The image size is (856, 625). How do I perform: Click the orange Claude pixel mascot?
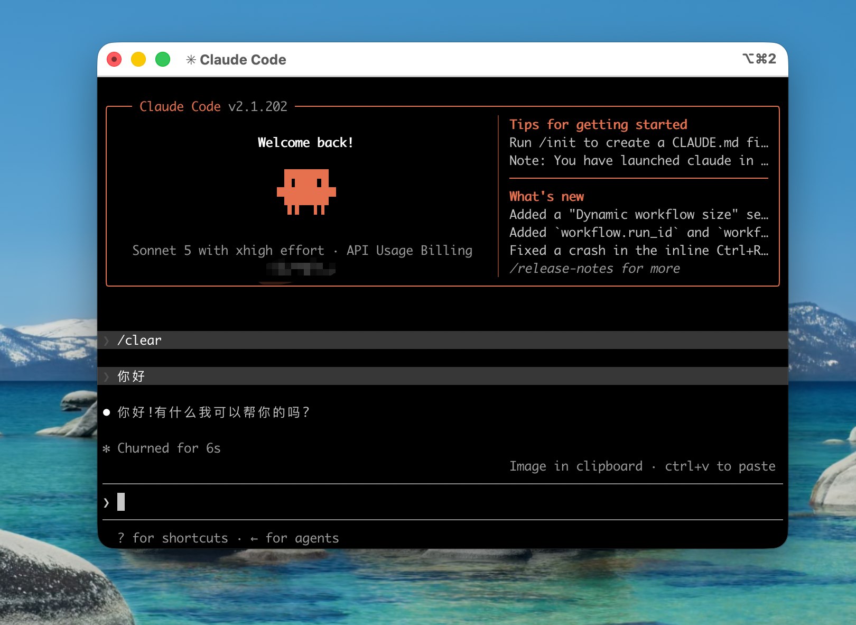tap(306, 192)
